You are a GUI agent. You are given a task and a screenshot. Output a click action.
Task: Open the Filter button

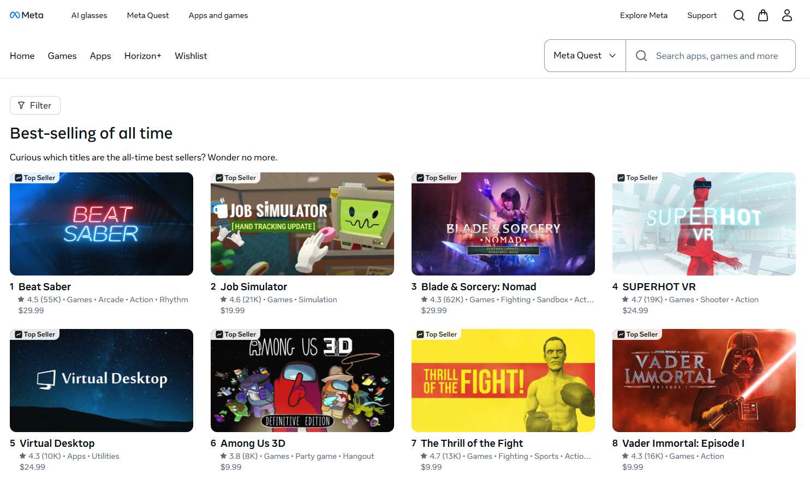pyautogui.click(x=35, y=105)
